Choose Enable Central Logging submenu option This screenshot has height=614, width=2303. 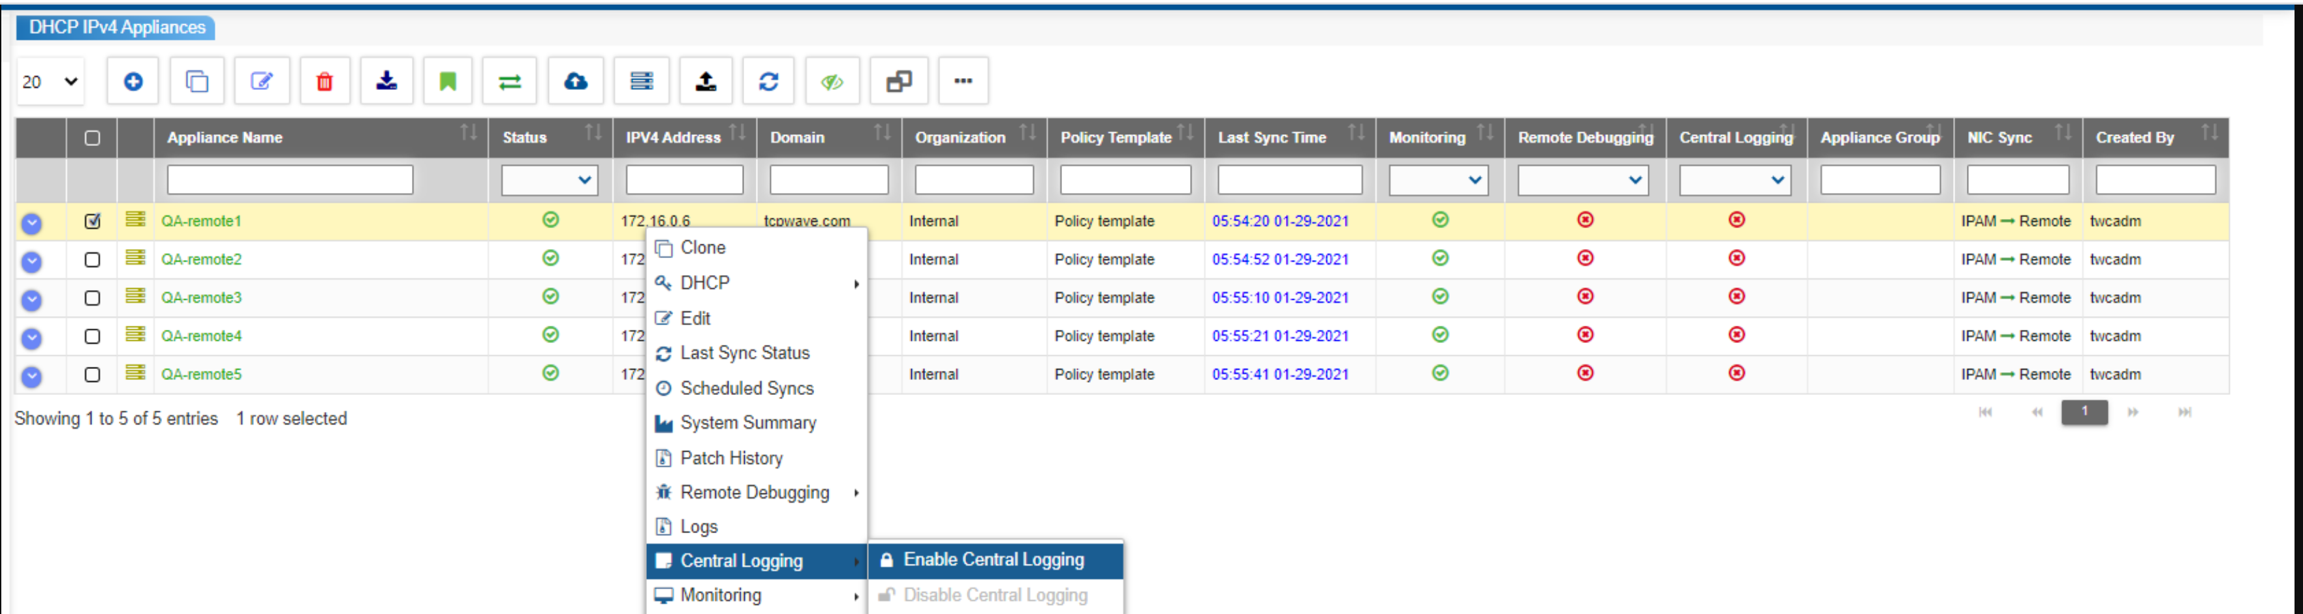996,559
